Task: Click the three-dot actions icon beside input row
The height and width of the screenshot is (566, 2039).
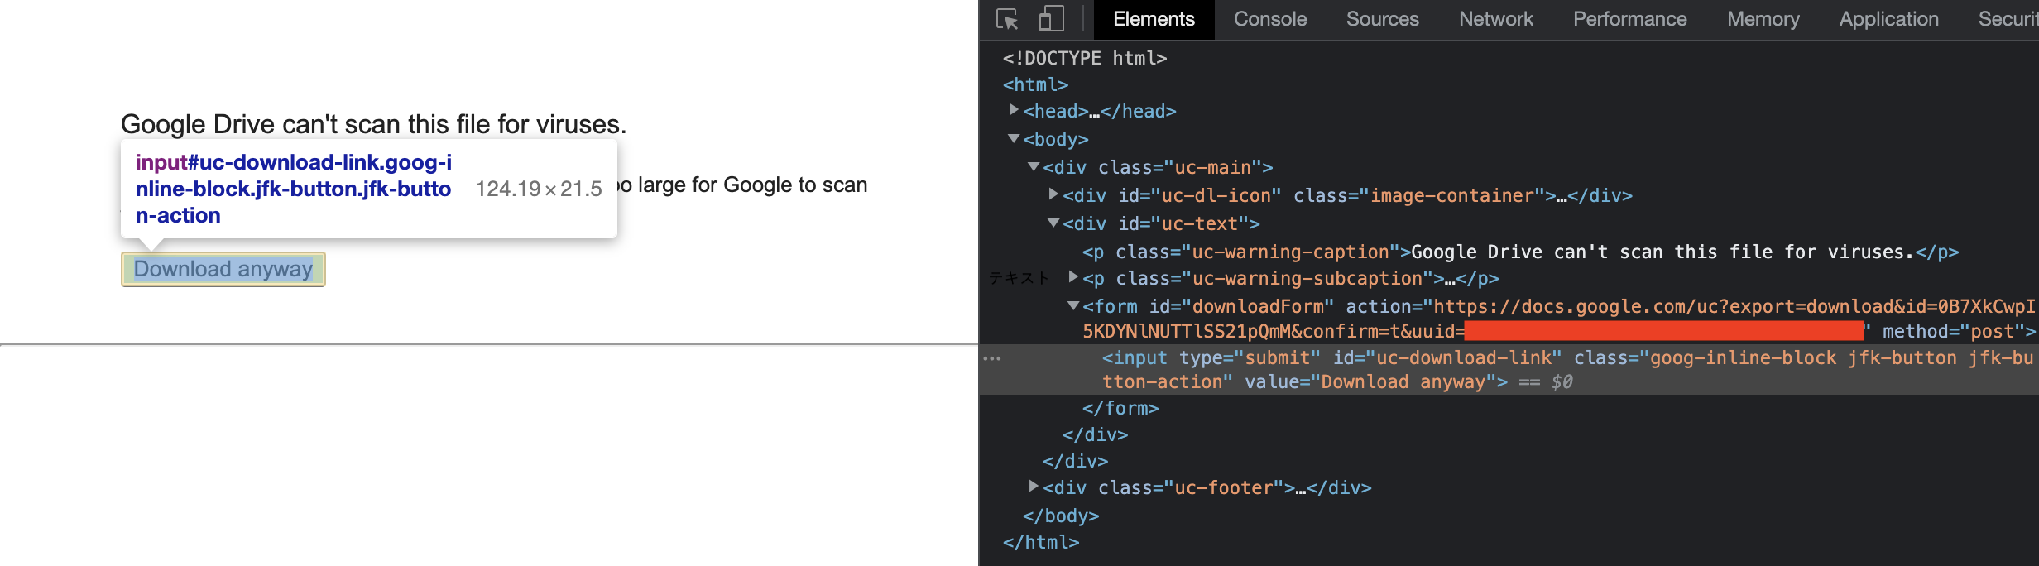Action: (992, 358)
